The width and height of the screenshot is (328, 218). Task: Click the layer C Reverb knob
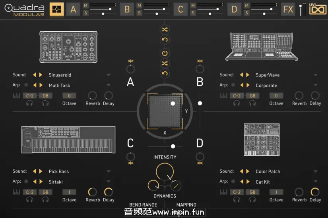pyautogui.click(x=93, y=192)
